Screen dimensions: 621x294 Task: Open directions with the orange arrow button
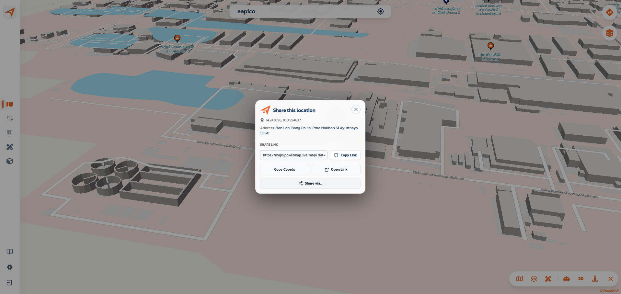pos(610,13)
